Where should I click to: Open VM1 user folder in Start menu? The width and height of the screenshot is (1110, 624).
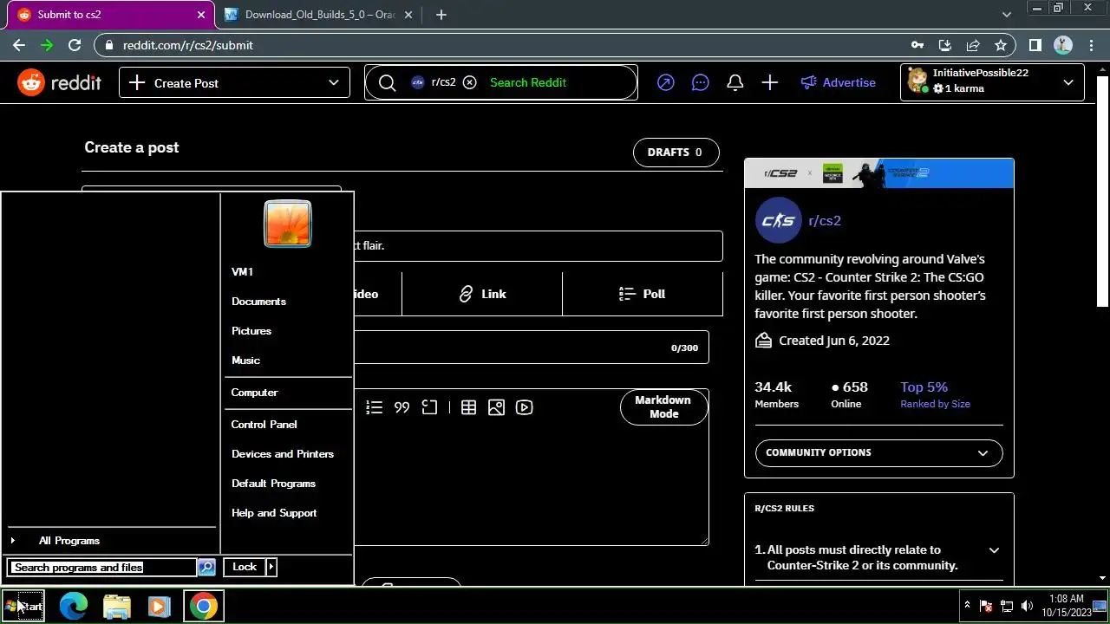[243, 271]
